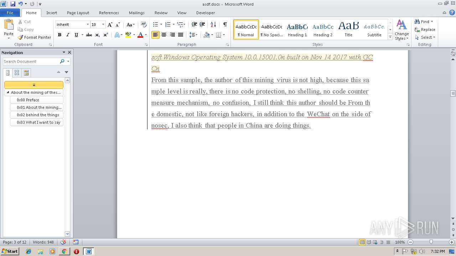Screen dimensions: 456x256
Task: Open the File tab
Action: [x=10, y=13]
